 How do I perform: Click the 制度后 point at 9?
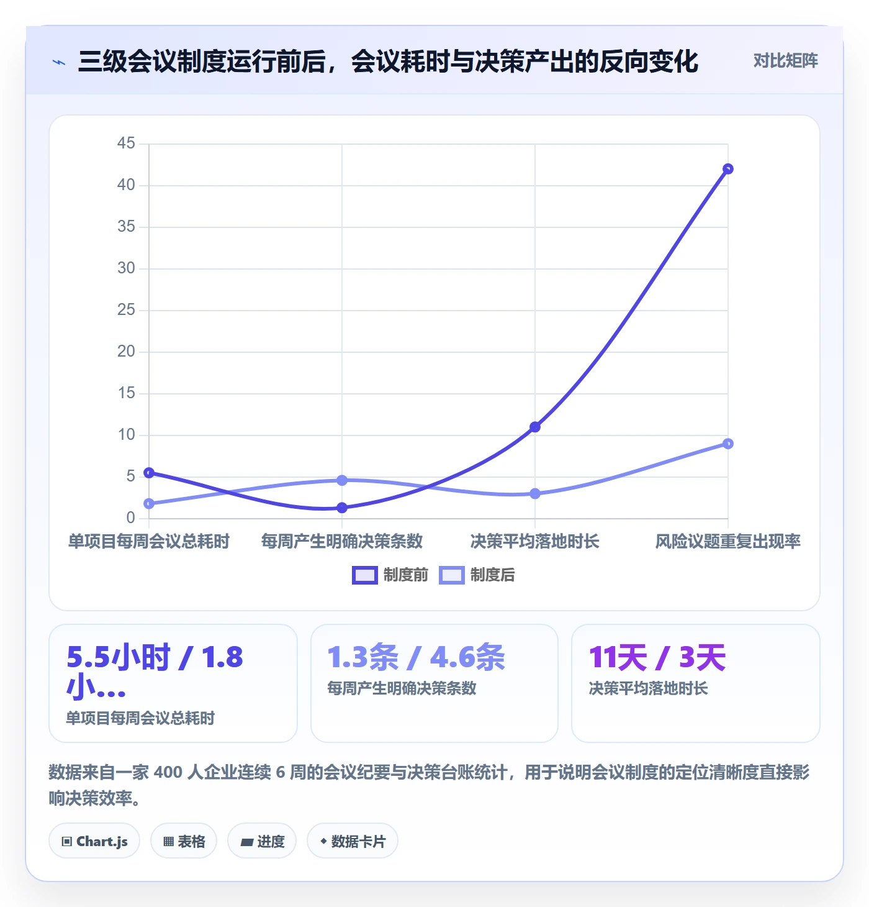point(728,444)
